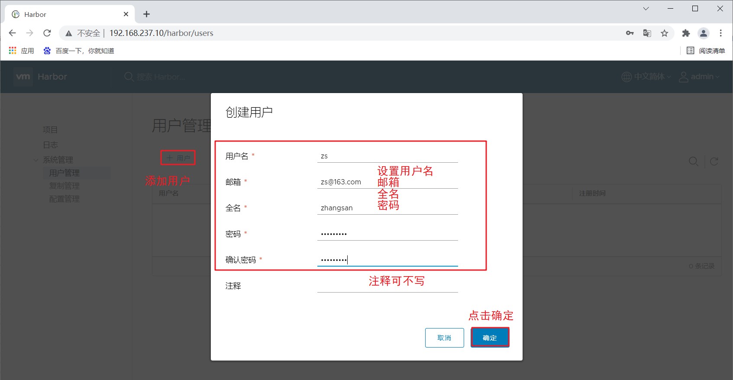
Task: Collapse the 系统管理 tree section
Action: [36, 160]
